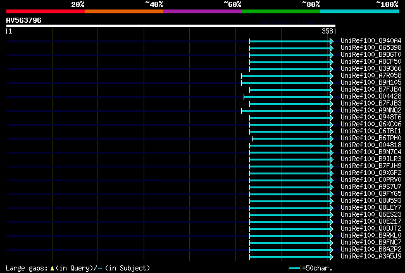
Task: Click the cyan alignment bar for UniRef100_B6TPH0
Action: tap(291, 139)
